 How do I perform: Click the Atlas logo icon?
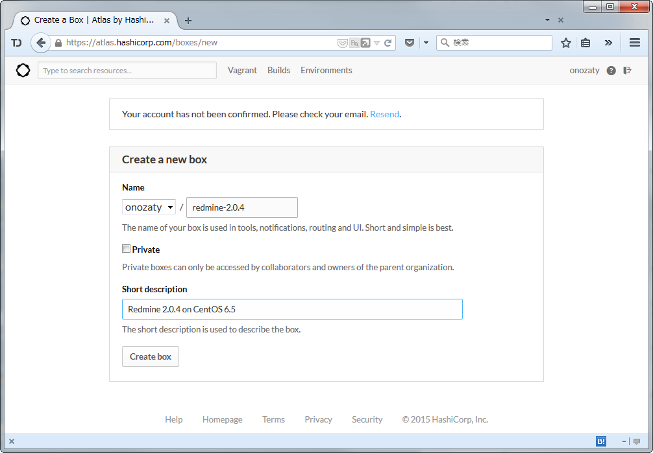pyautogui.click(x=23, y=70)
